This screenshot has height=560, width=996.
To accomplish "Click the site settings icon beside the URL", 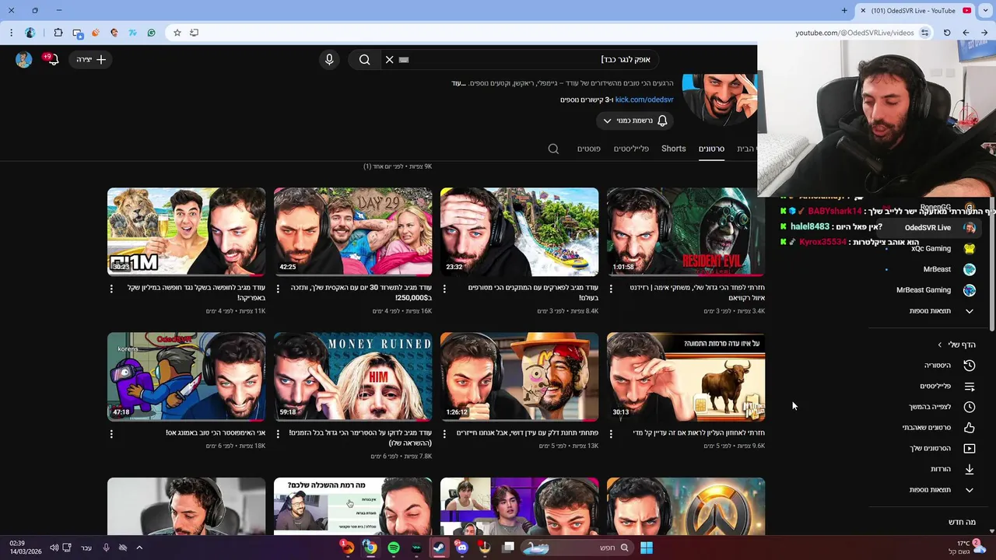I will pyautogui.click(x=924, y=33).
